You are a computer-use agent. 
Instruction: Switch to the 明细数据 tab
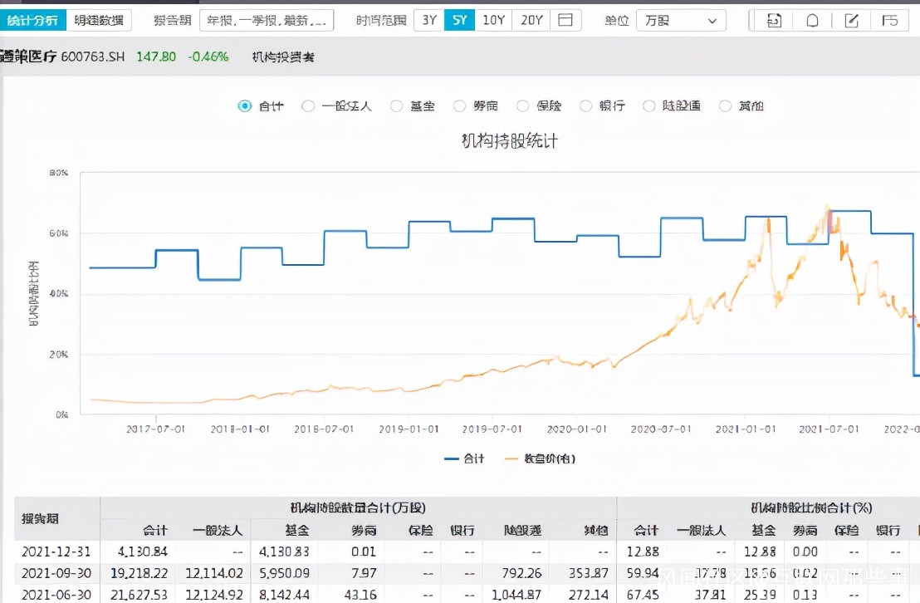(99, 20)
